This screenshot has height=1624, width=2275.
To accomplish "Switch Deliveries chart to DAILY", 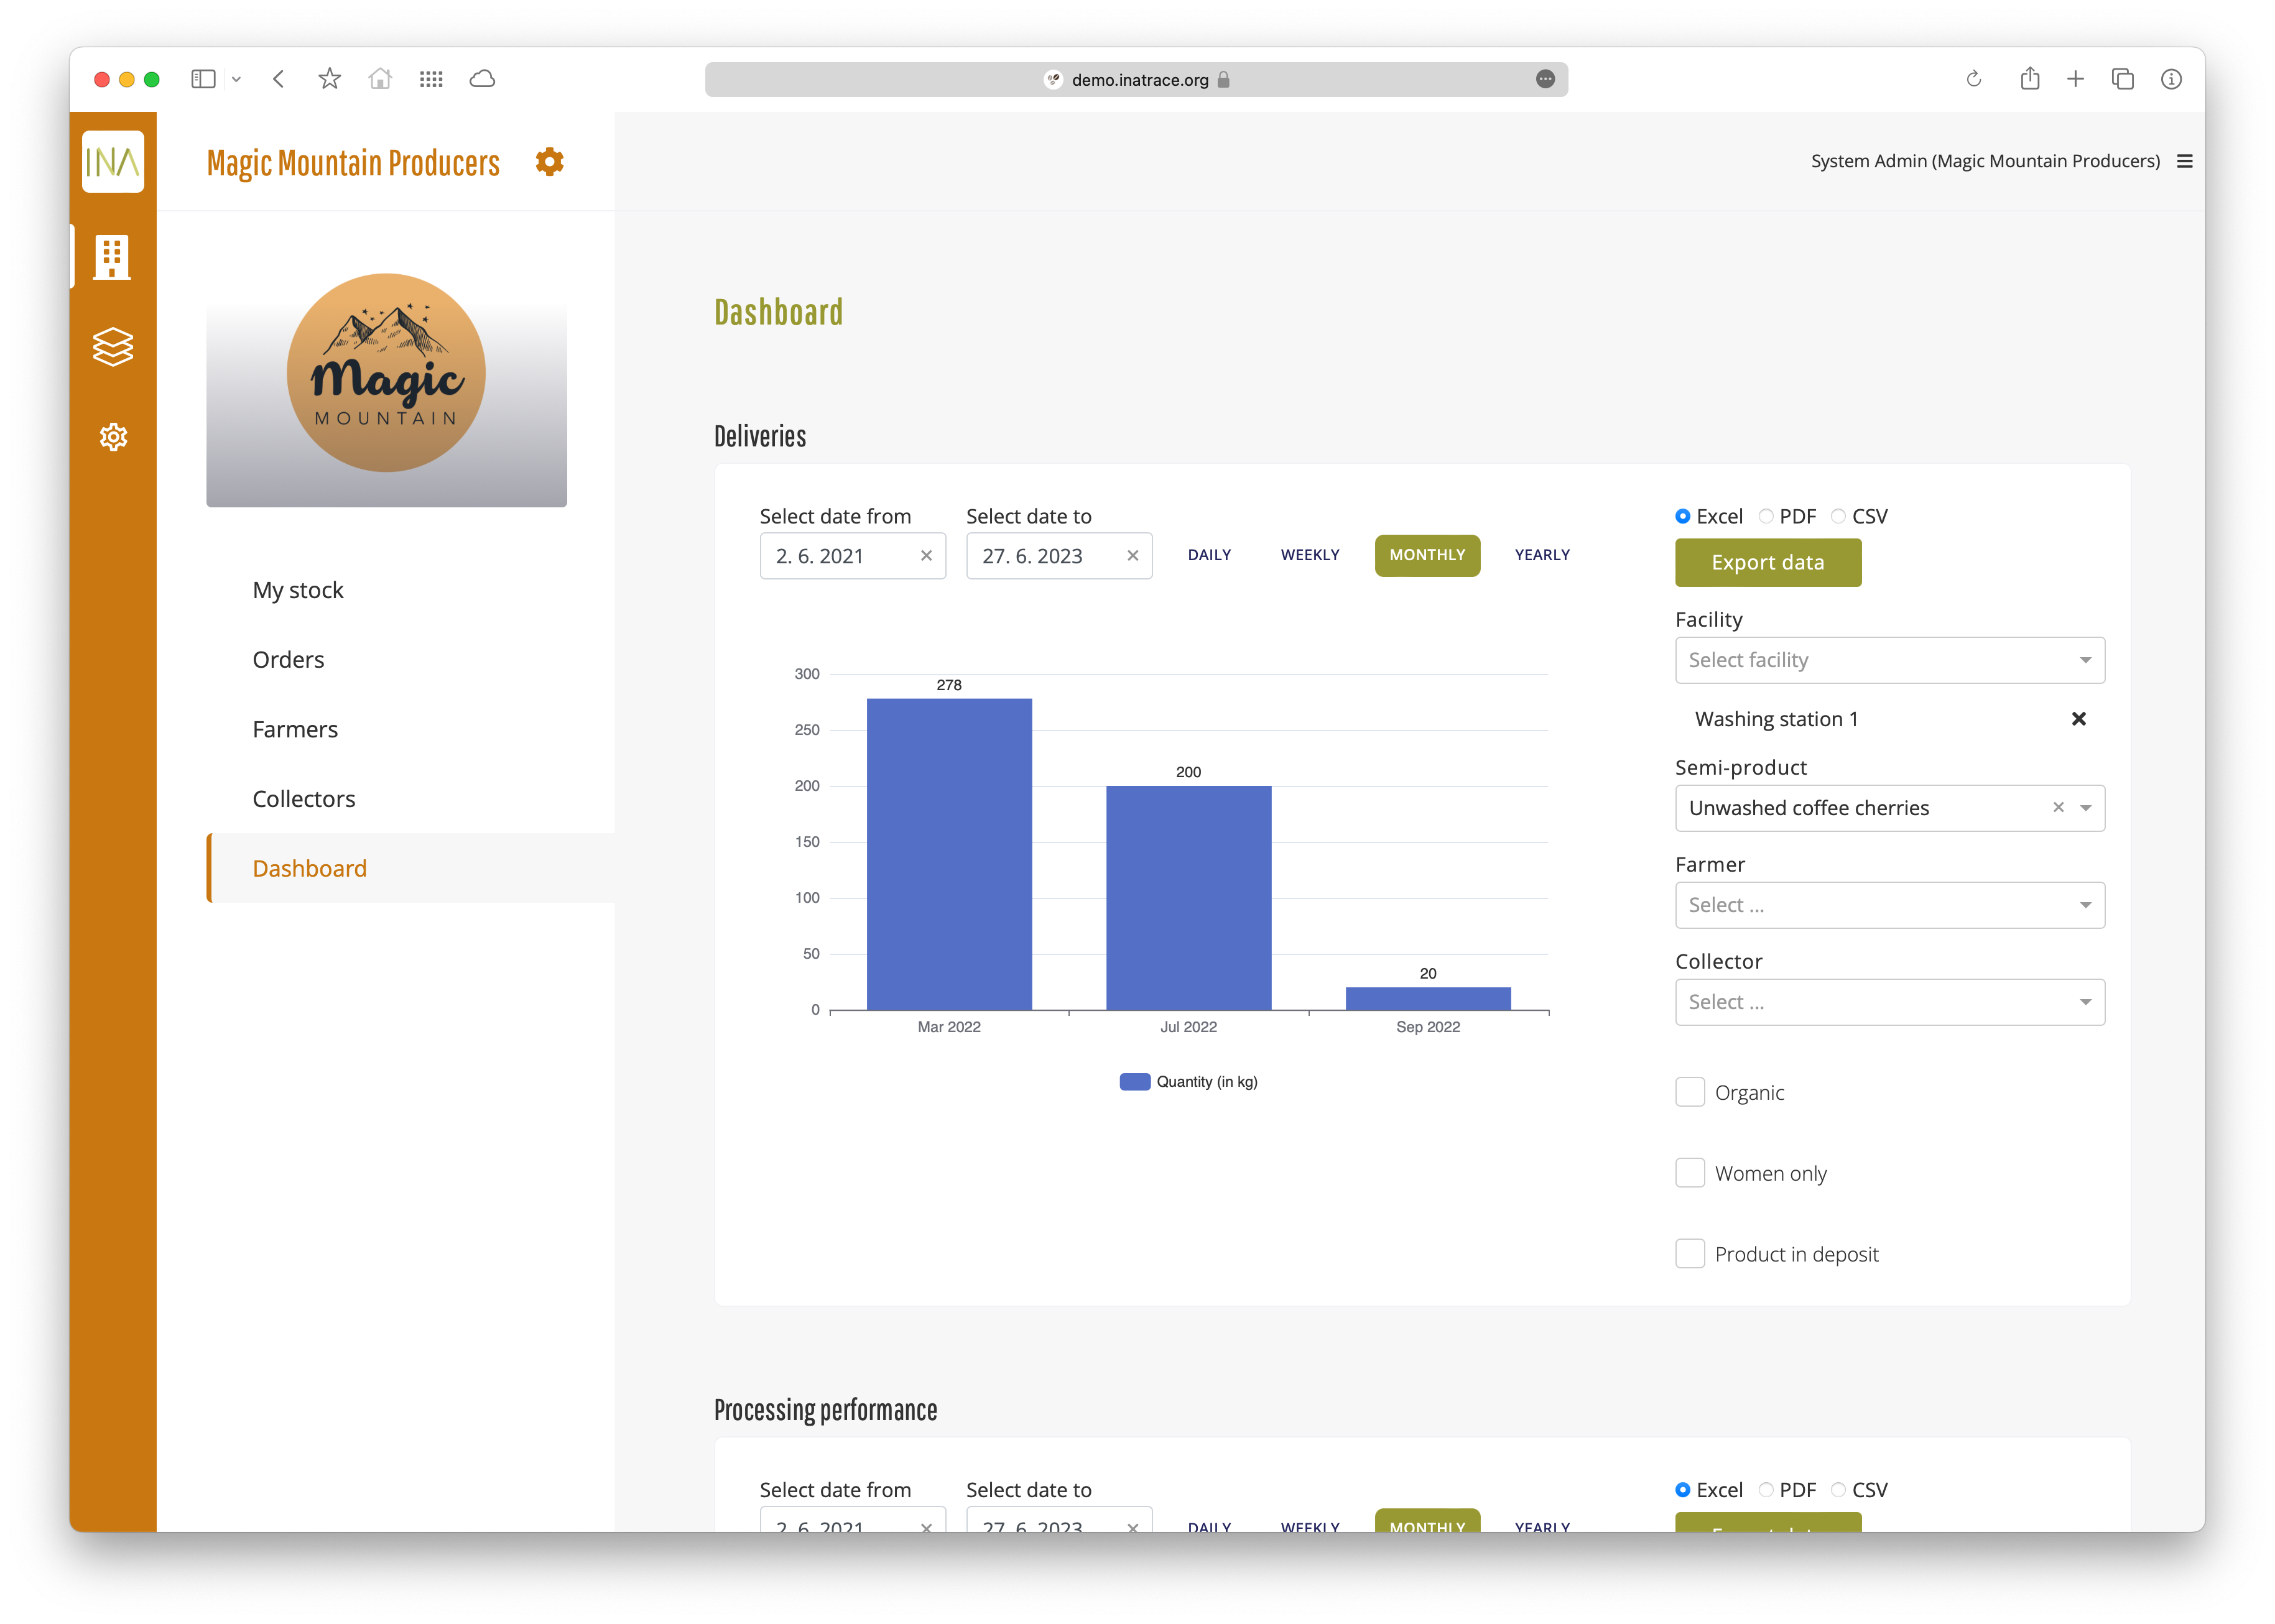I will [x=1209, y=555].
